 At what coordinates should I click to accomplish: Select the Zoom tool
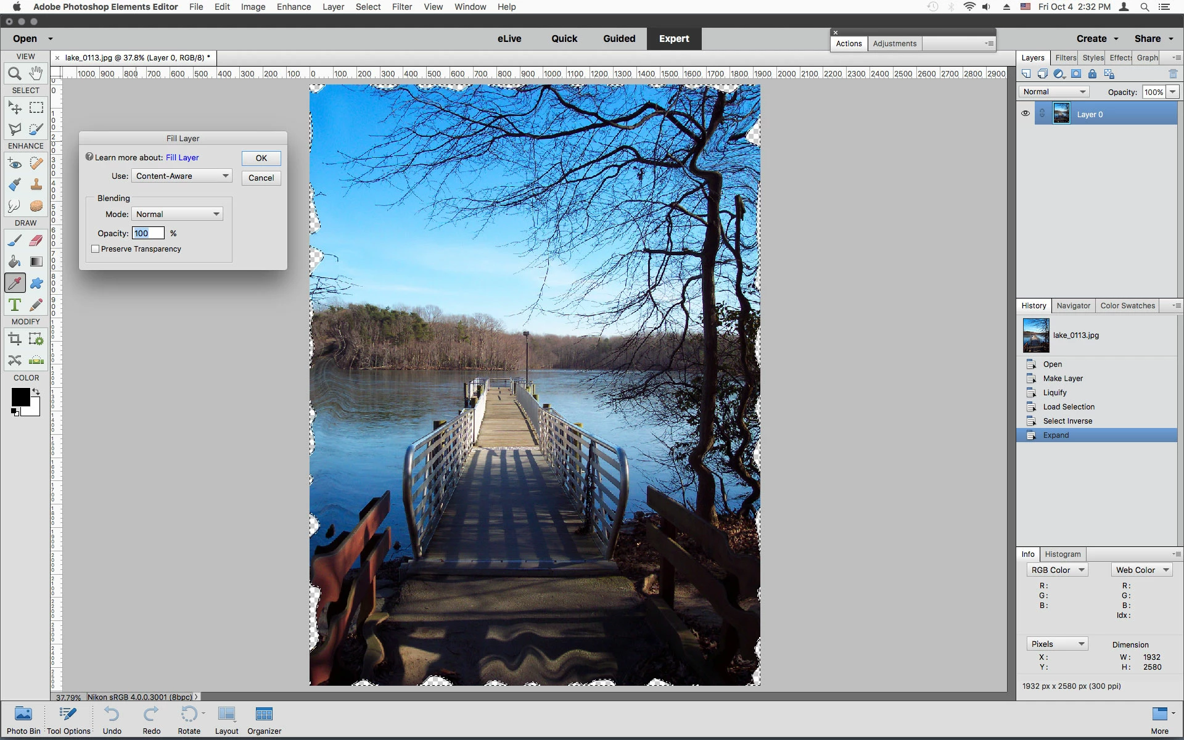point(15,74)
